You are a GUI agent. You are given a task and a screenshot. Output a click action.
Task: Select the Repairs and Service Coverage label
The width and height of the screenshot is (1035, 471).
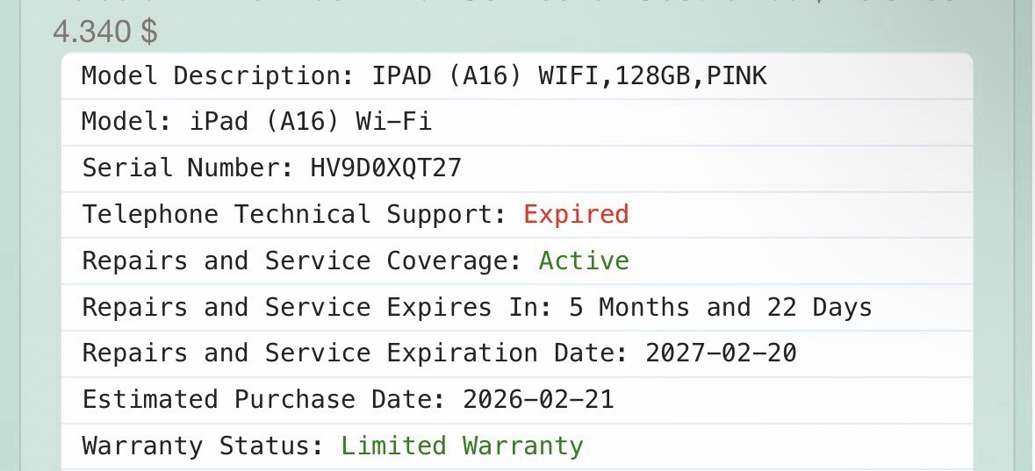pos(302,260)
